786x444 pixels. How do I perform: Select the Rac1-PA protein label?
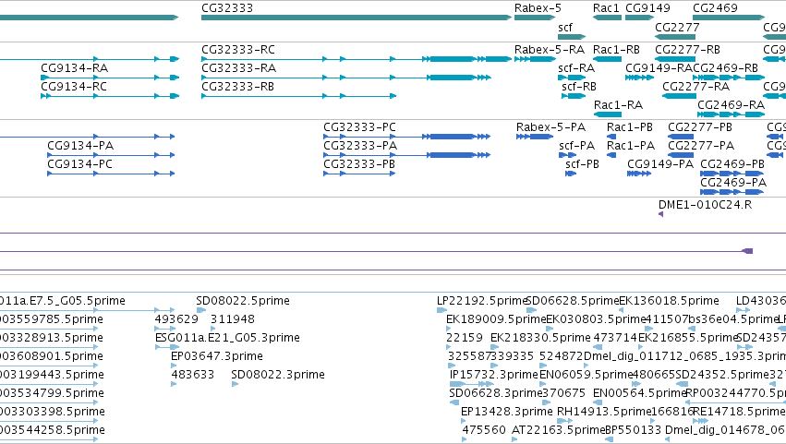click(631, 146)
